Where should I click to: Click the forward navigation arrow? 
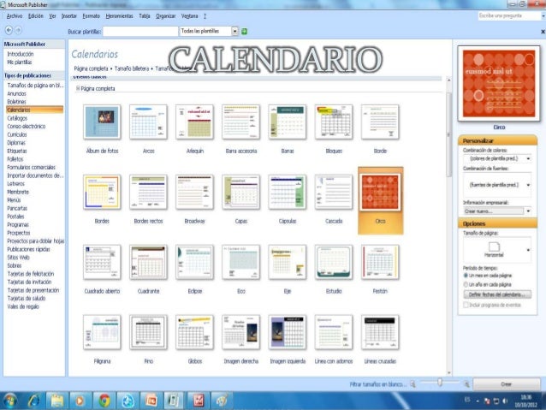point(19,31)
